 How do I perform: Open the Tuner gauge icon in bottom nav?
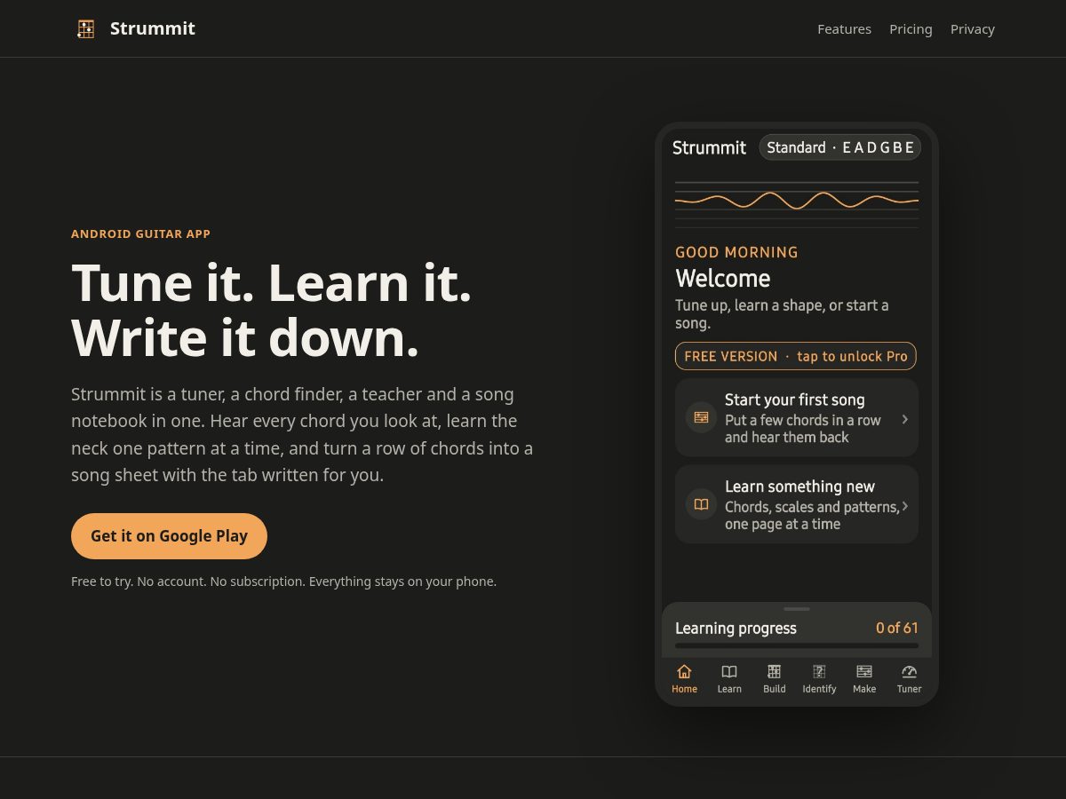pyautogui.click(x=909, y=672)
